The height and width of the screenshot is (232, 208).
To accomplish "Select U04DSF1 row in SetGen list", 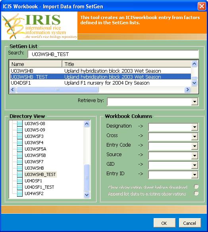I will pyautogui.click(x=100, y=83).
